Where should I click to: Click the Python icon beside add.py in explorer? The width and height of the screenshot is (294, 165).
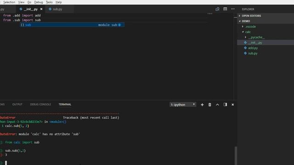pyautogui.click(x=245, y=48)
